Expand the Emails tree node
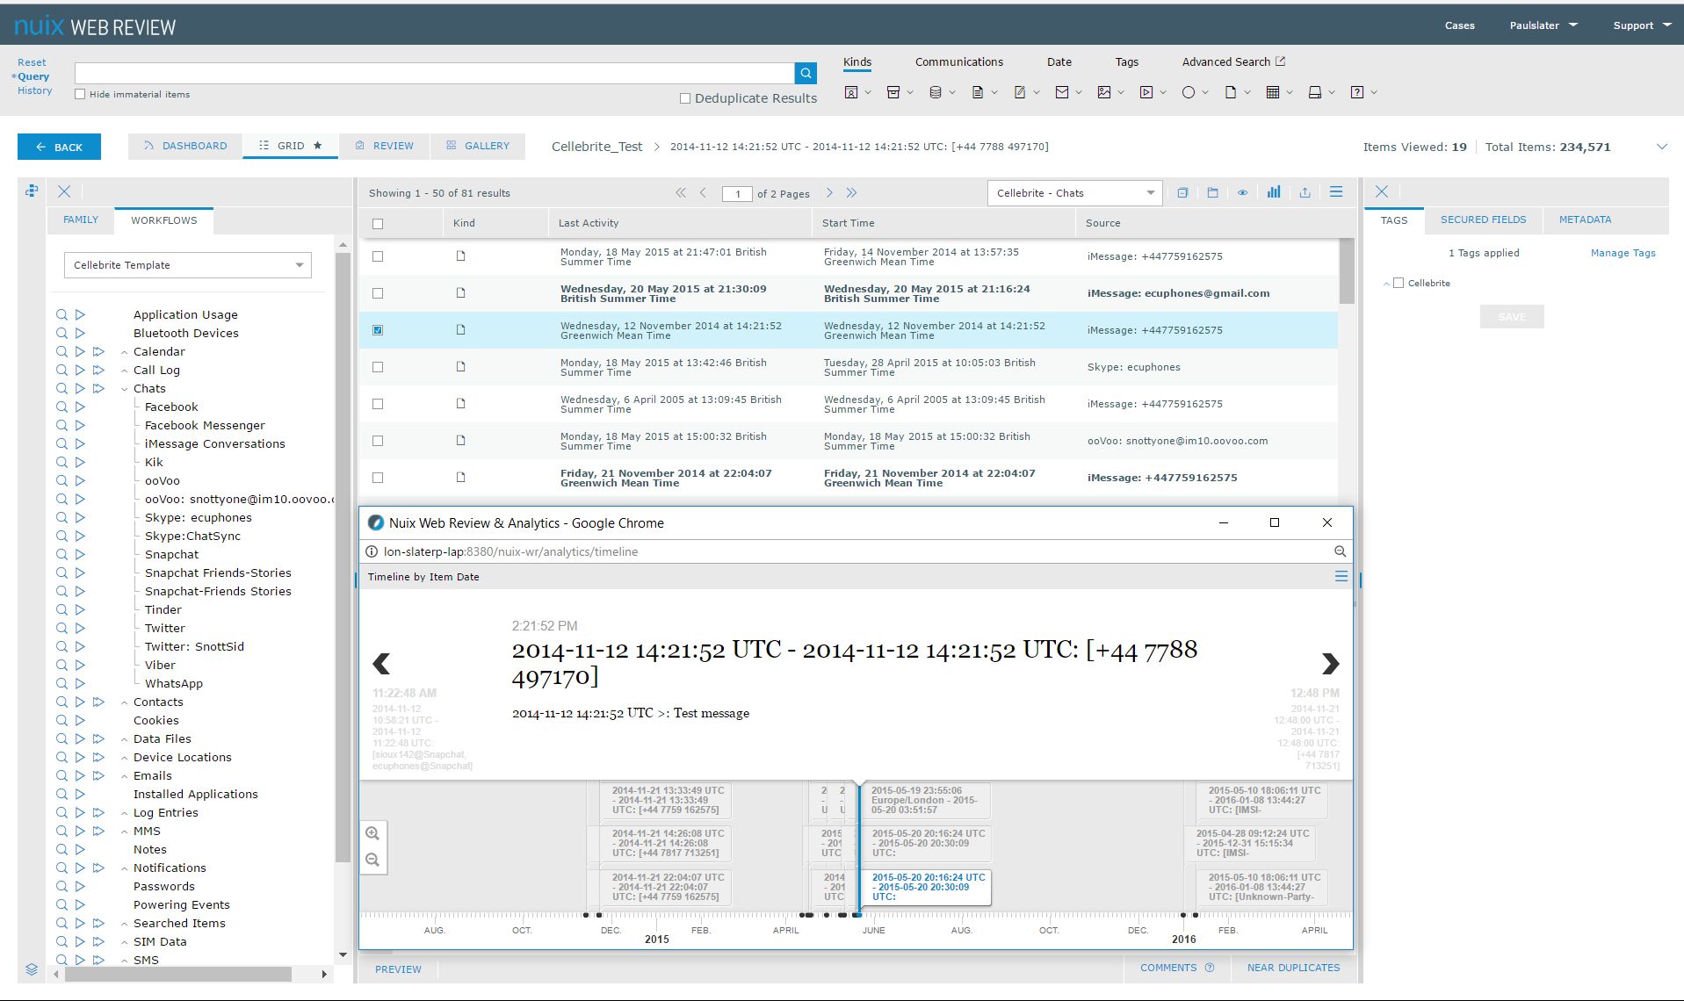The image size is (1684, 1001). (125, 776)
